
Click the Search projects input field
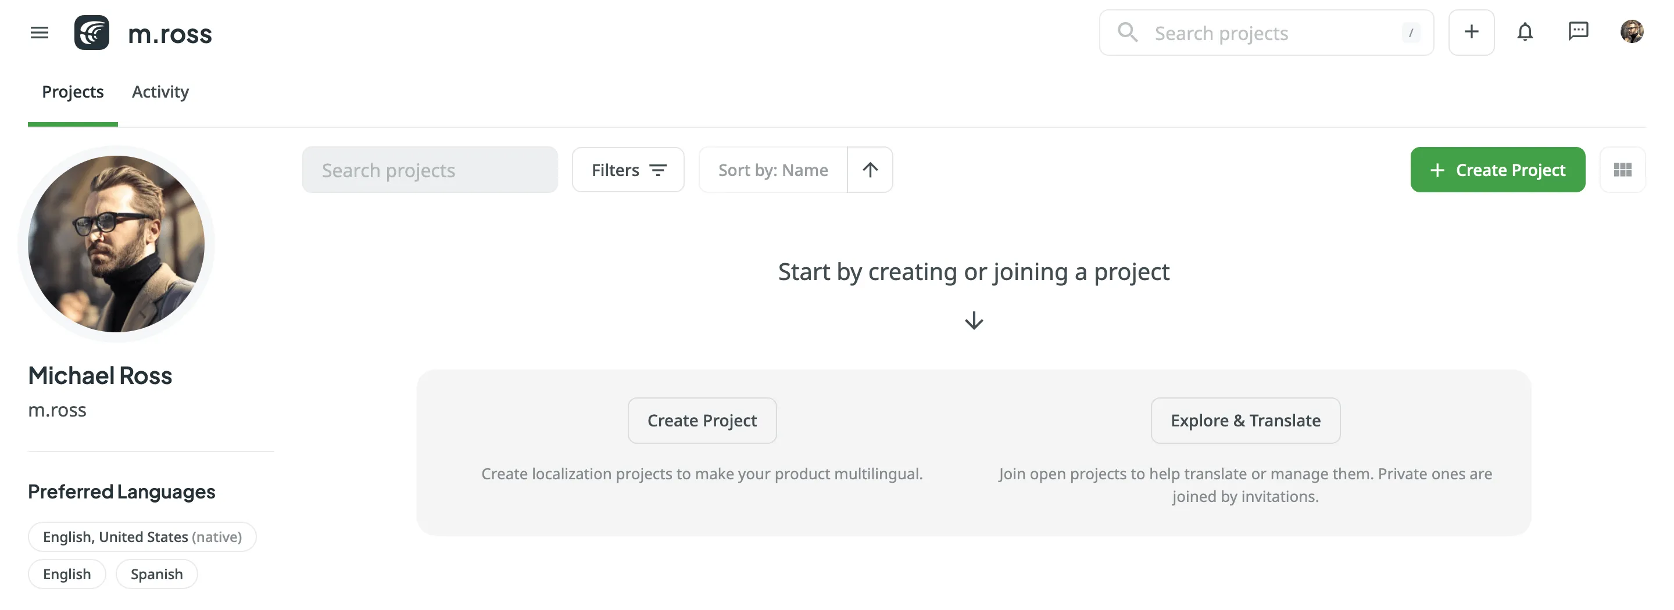point(430,170)
